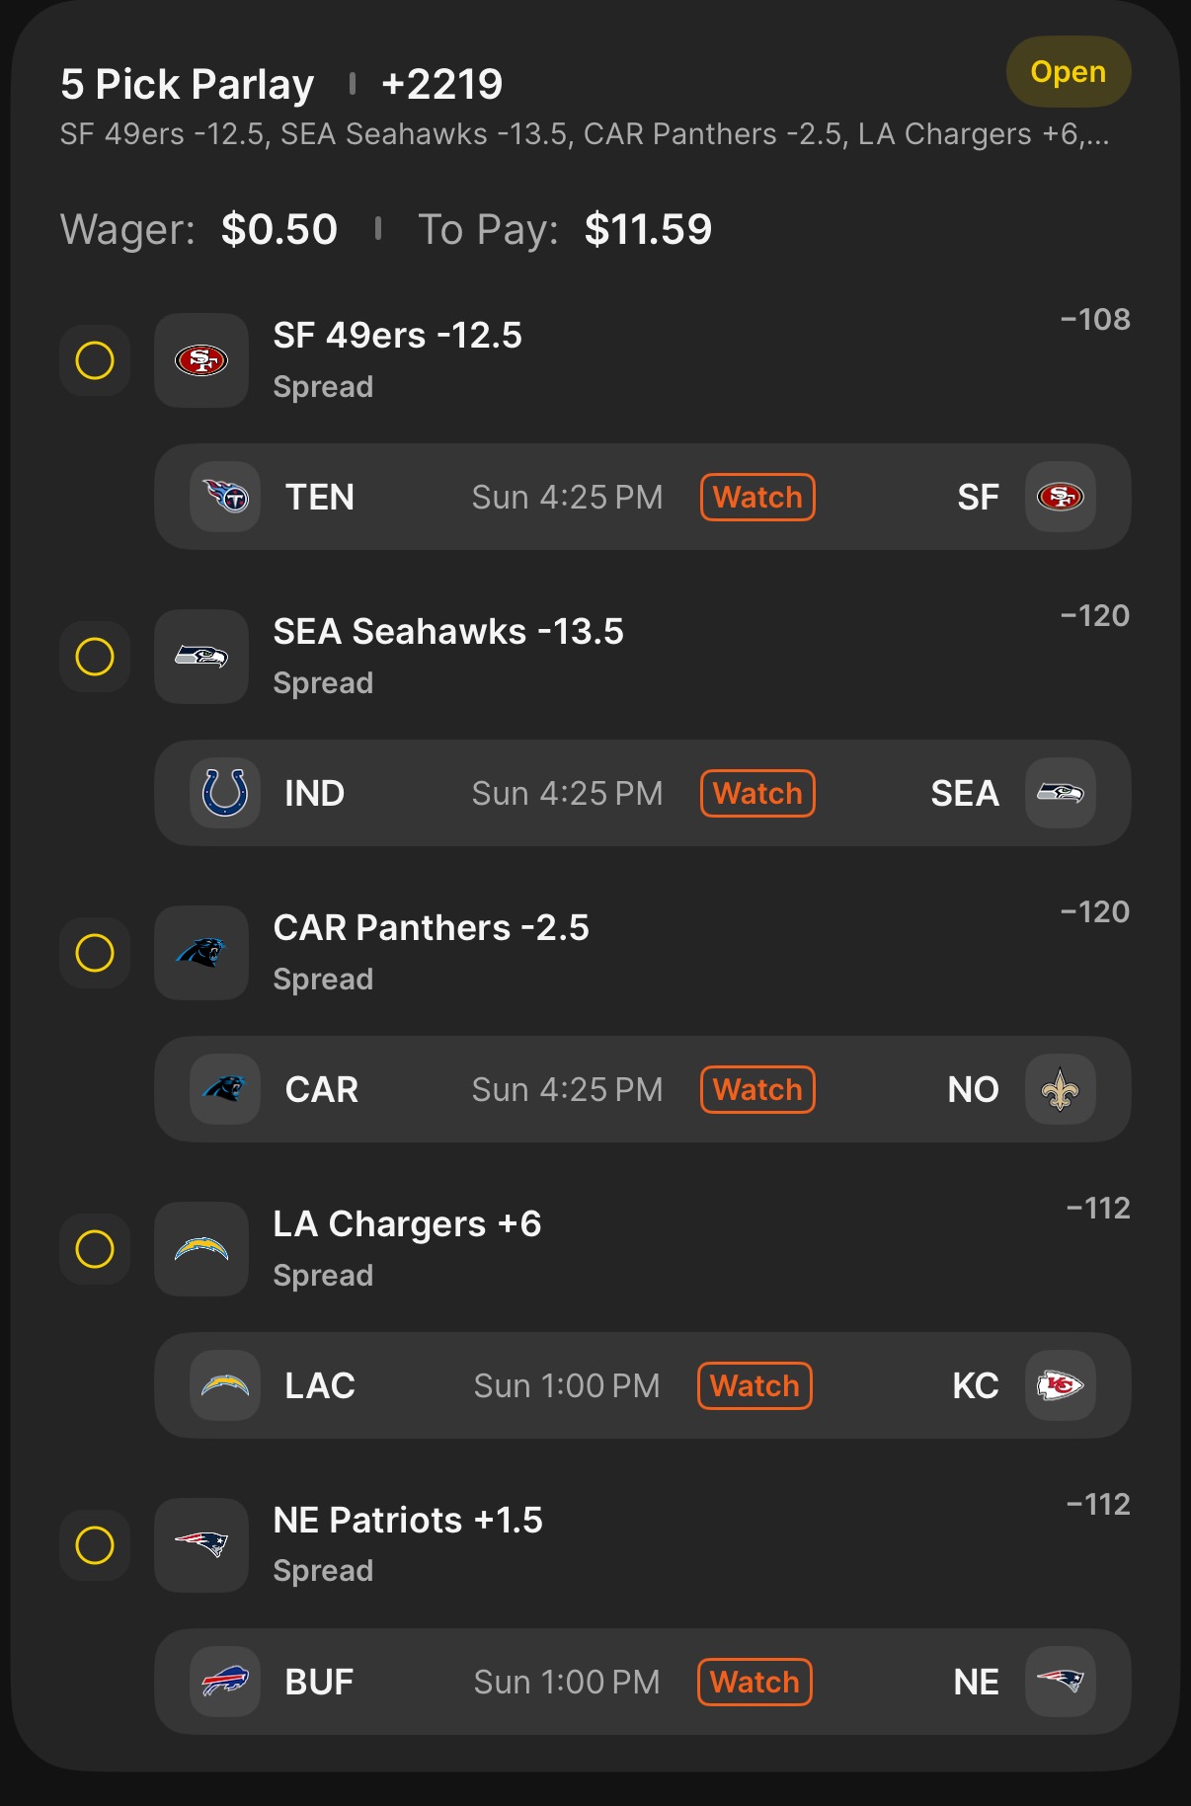Click the Chargers logo beside LA Chargers +6
Viewport: 1191px width, 1806px height.
(201, 1249)
